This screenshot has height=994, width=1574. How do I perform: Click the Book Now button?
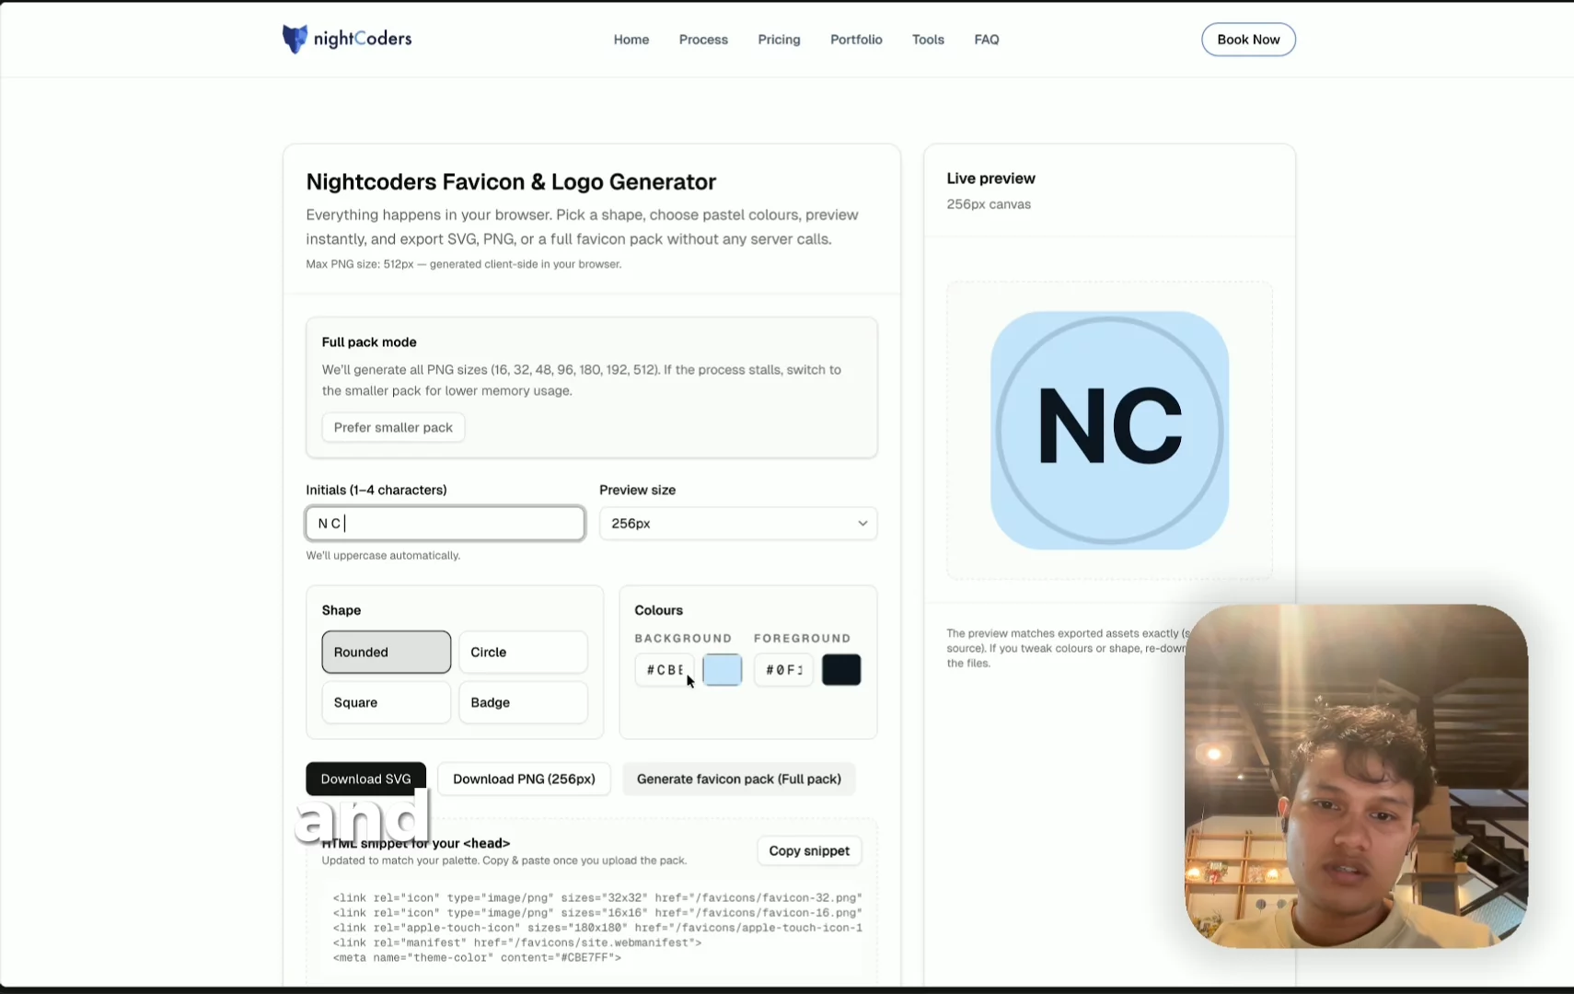(1247, 39)
